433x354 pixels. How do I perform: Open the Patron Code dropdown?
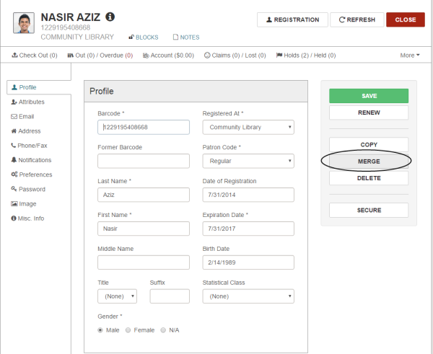tap(248, 161)
